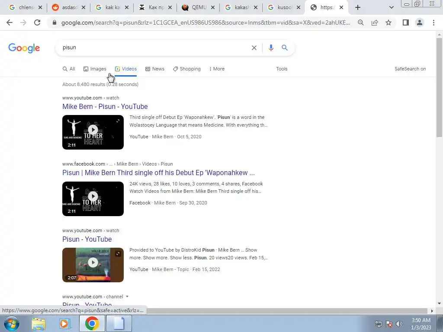Close the 'asdasd' Reddit tab

pyautogui.click(x=83, y=8)
